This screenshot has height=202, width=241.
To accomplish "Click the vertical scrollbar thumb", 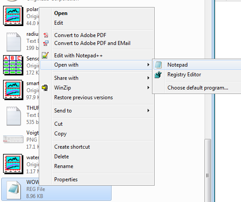I will [x=208, y=170].
